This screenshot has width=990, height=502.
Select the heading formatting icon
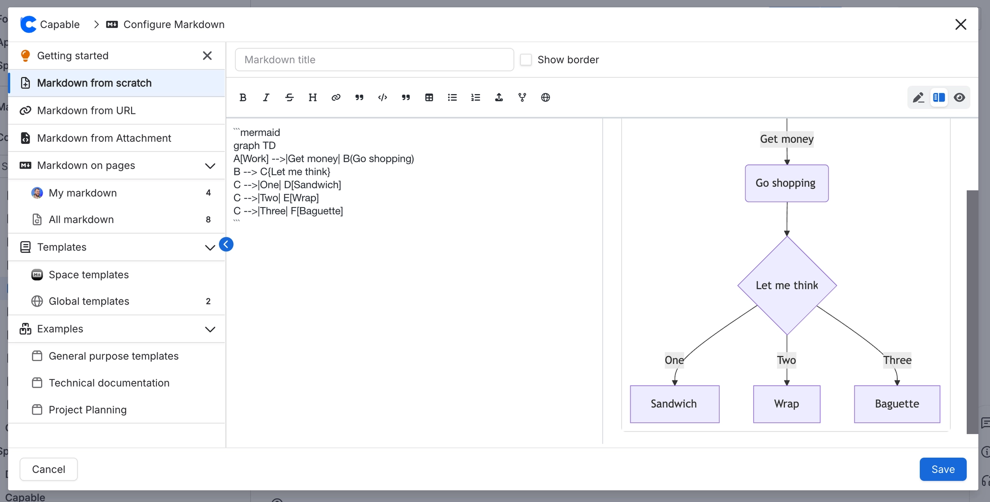pos(312,98)
